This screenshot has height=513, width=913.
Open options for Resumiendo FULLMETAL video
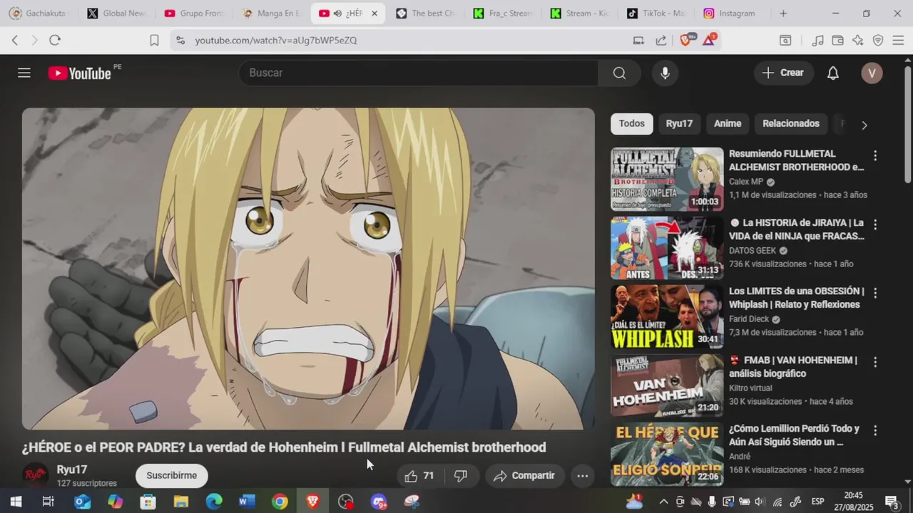pos(875,155)
